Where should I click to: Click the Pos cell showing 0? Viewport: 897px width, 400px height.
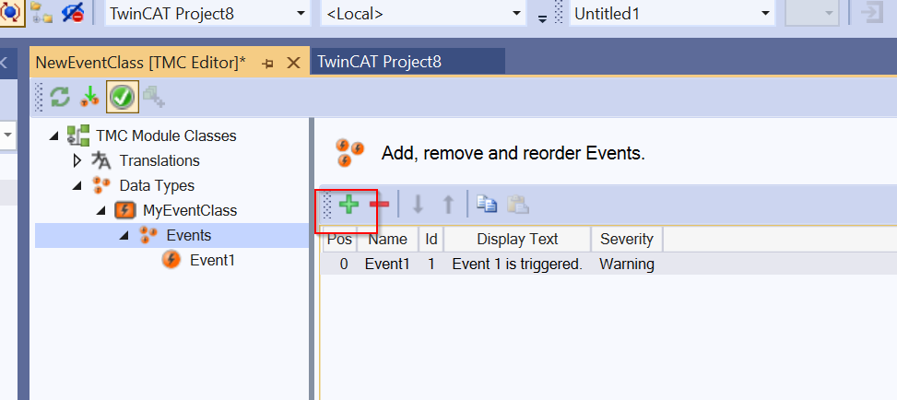click(x=343, y=264)
